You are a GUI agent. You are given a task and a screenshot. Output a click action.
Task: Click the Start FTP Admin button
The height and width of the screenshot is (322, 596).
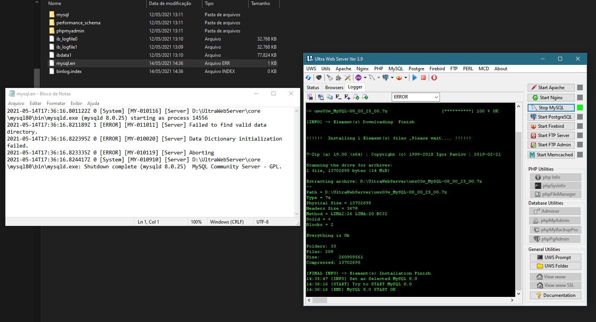click(551, 145)
